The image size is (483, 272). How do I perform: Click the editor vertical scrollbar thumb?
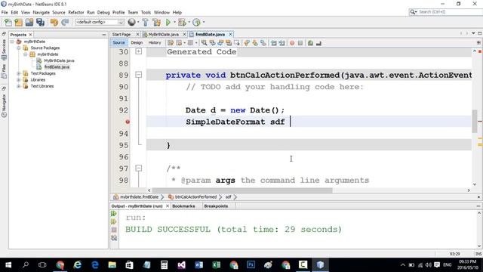point(475,121)
